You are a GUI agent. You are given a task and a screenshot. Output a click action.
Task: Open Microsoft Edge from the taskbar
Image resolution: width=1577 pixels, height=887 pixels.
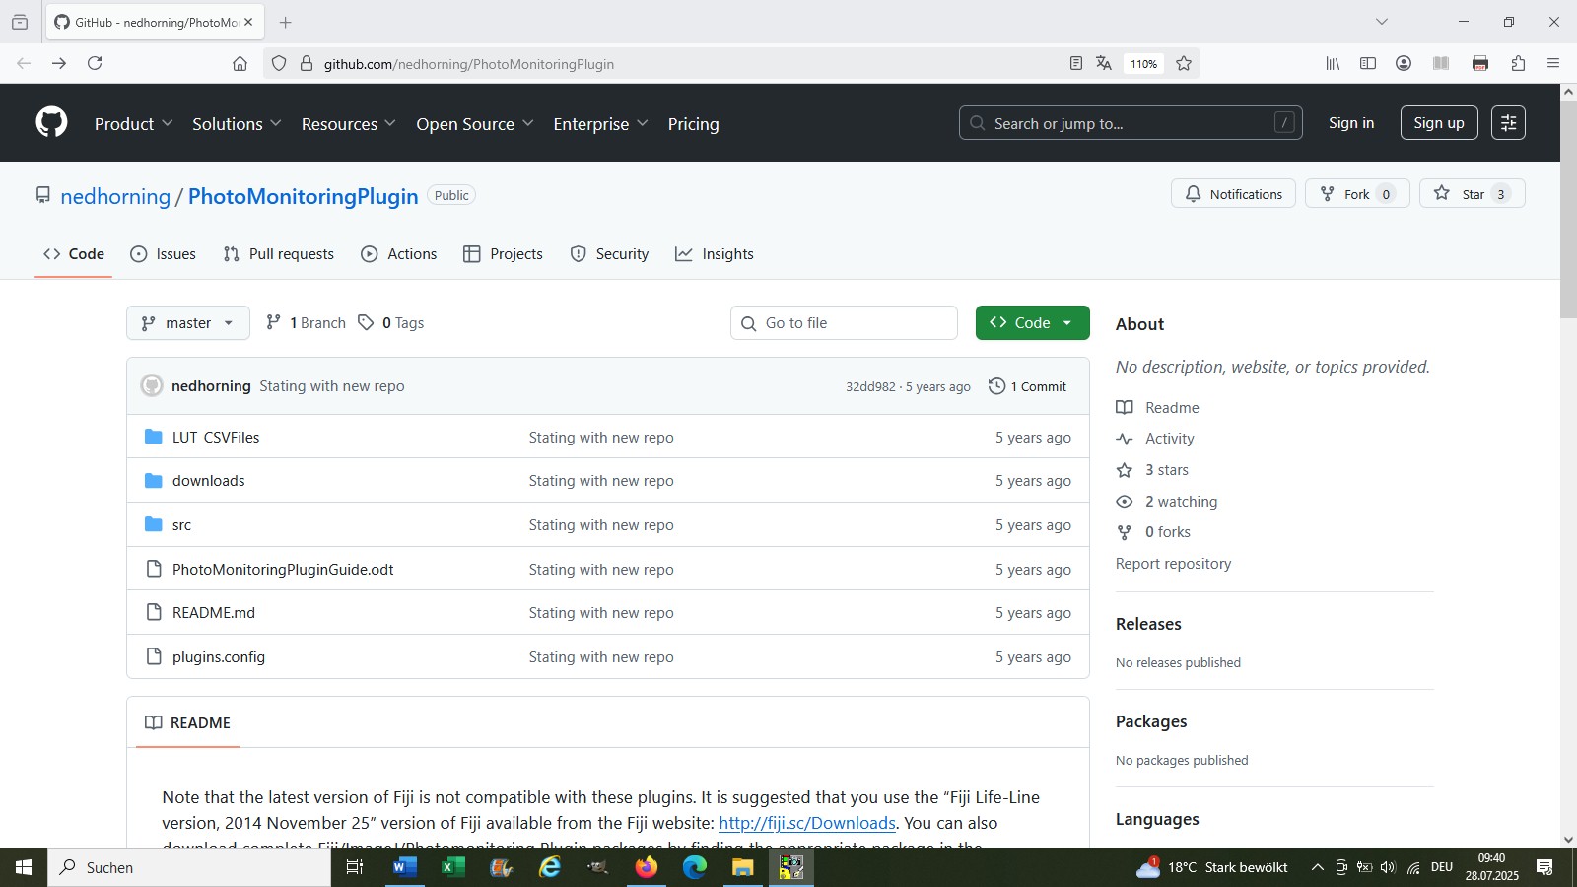coord(695,867)
